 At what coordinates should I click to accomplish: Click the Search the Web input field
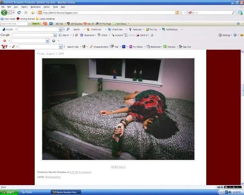(x=14, y=24)
